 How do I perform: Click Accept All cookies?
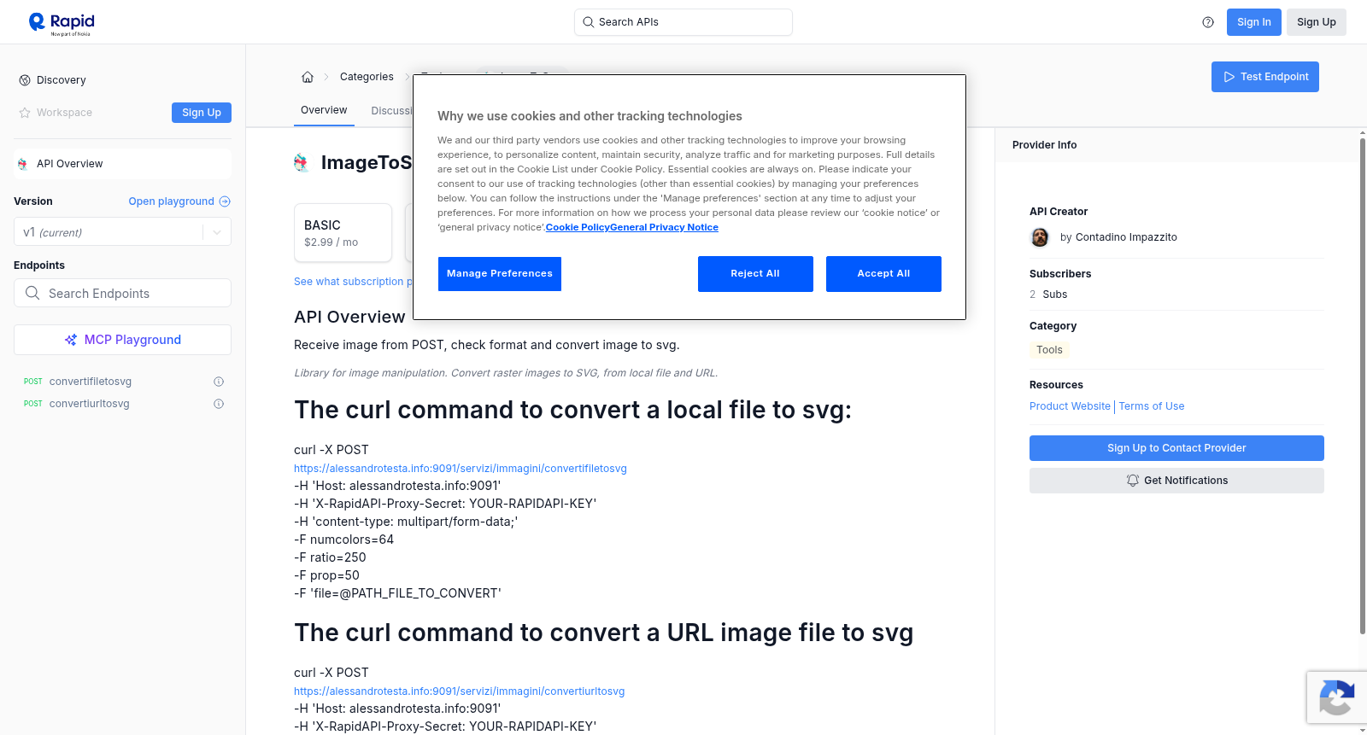pos(883,274)
